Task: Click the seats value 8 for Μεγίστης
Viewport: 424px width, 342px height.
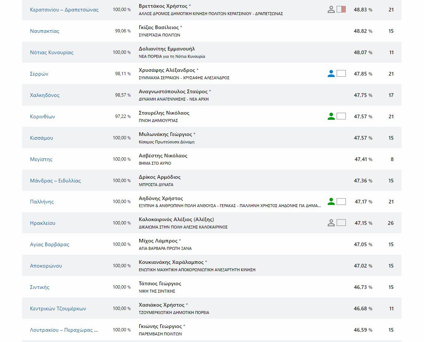Action: click(x=392, y=159)
